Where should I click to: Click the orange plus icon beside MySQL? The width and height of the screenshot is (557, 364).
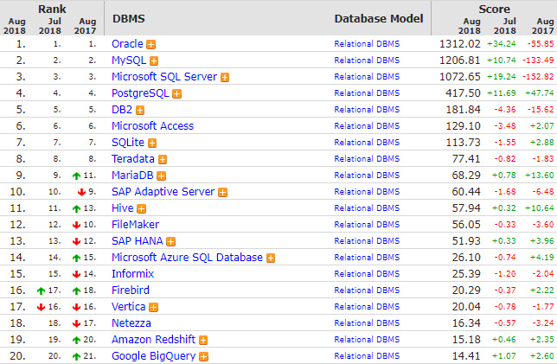(x=154, y=61)
